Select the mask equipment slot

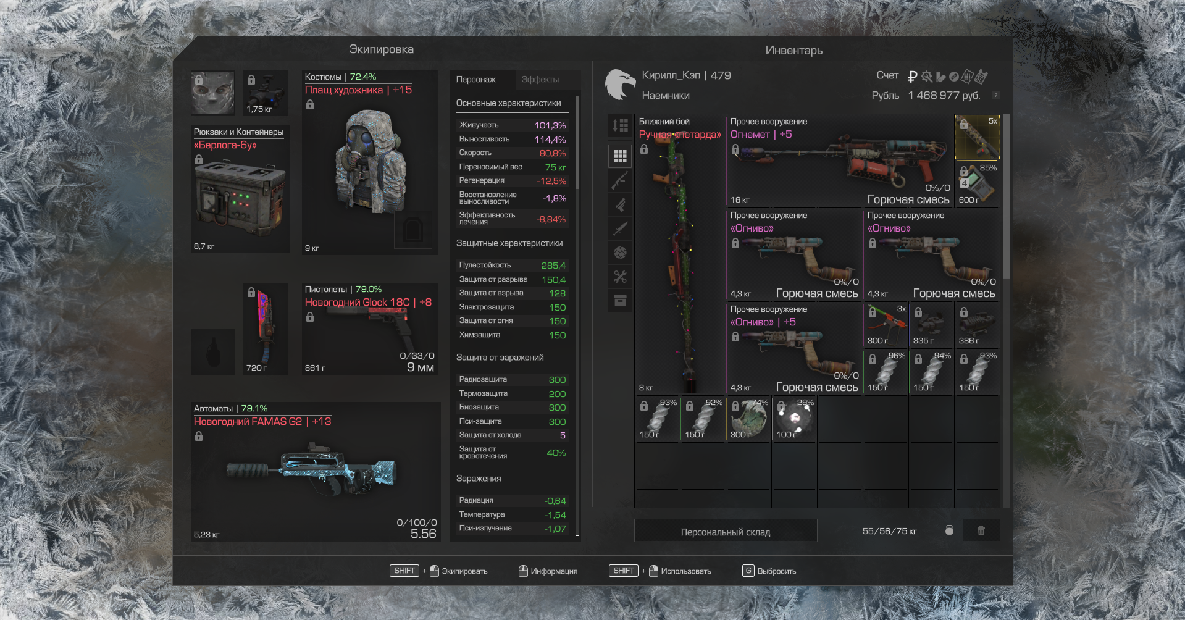point(213,93)
